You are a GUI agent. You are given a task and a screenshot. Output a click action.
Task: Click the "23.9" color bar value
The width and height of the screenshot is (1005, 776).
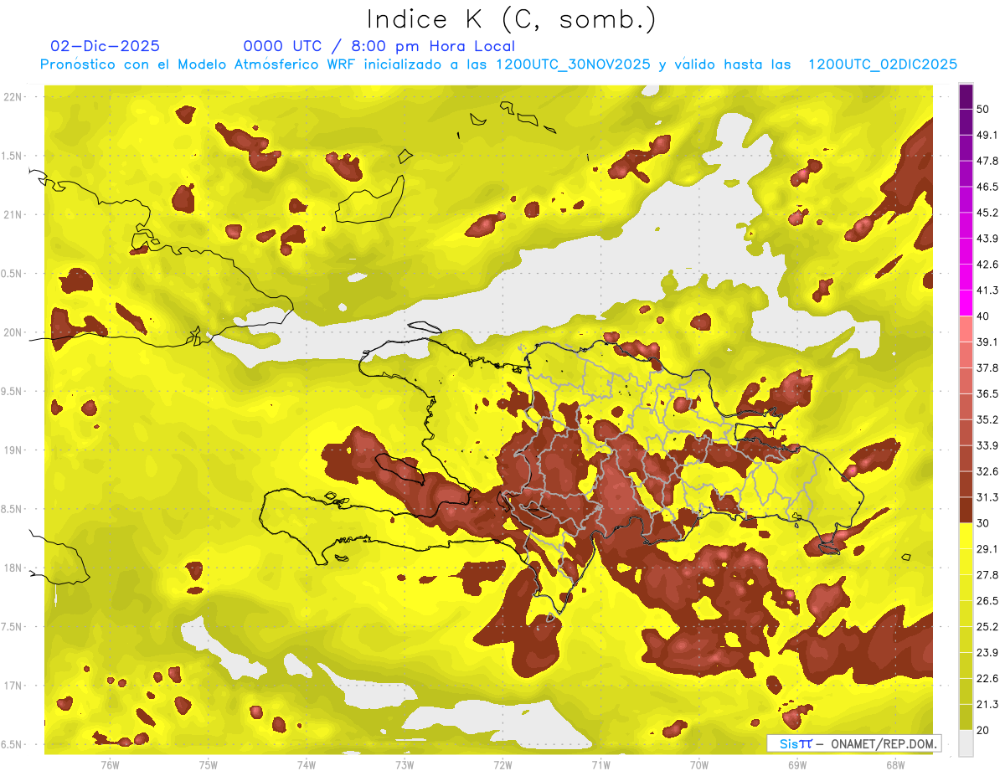[x=987, y=653]
